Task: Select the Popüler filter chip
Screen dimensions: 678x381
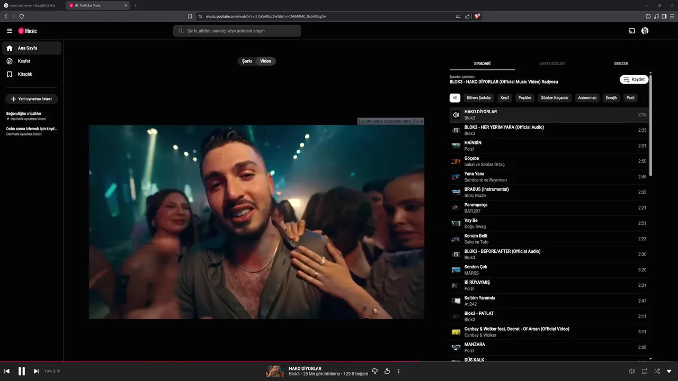Action: (525, 98)
